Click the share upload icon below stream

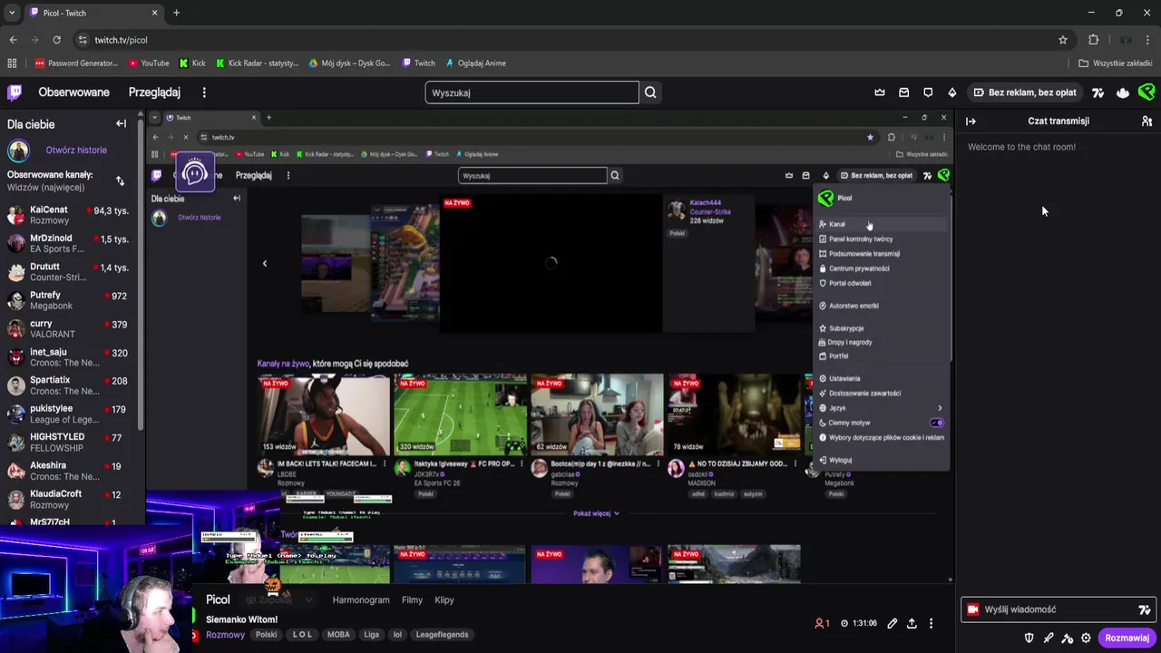click(912, 623)
